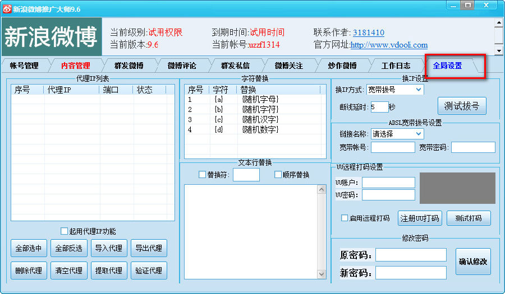
Task: Select row 3 {c} 随机汉字
Action: pos(255,119)
